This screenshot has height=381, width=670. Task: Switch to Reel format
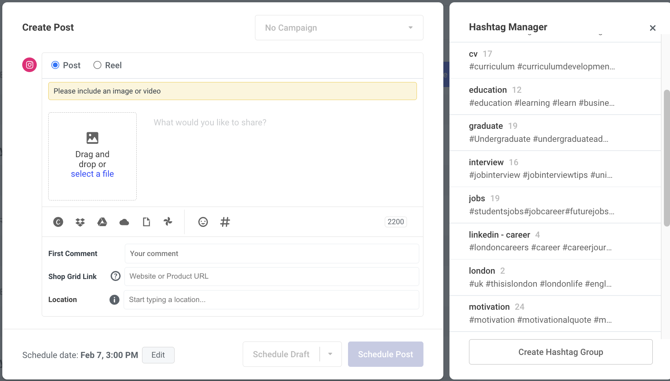(97, 65)
